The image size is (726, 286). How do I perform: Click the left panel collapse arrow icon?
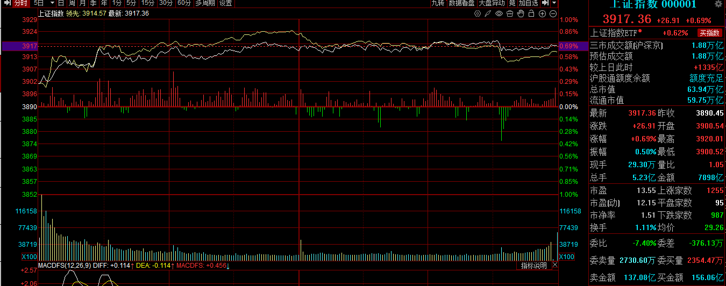[6, 3]
